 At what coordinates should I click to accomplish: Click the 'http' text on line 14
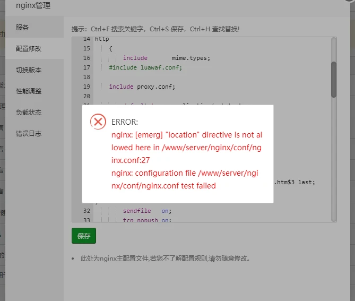tap(101, 39)
